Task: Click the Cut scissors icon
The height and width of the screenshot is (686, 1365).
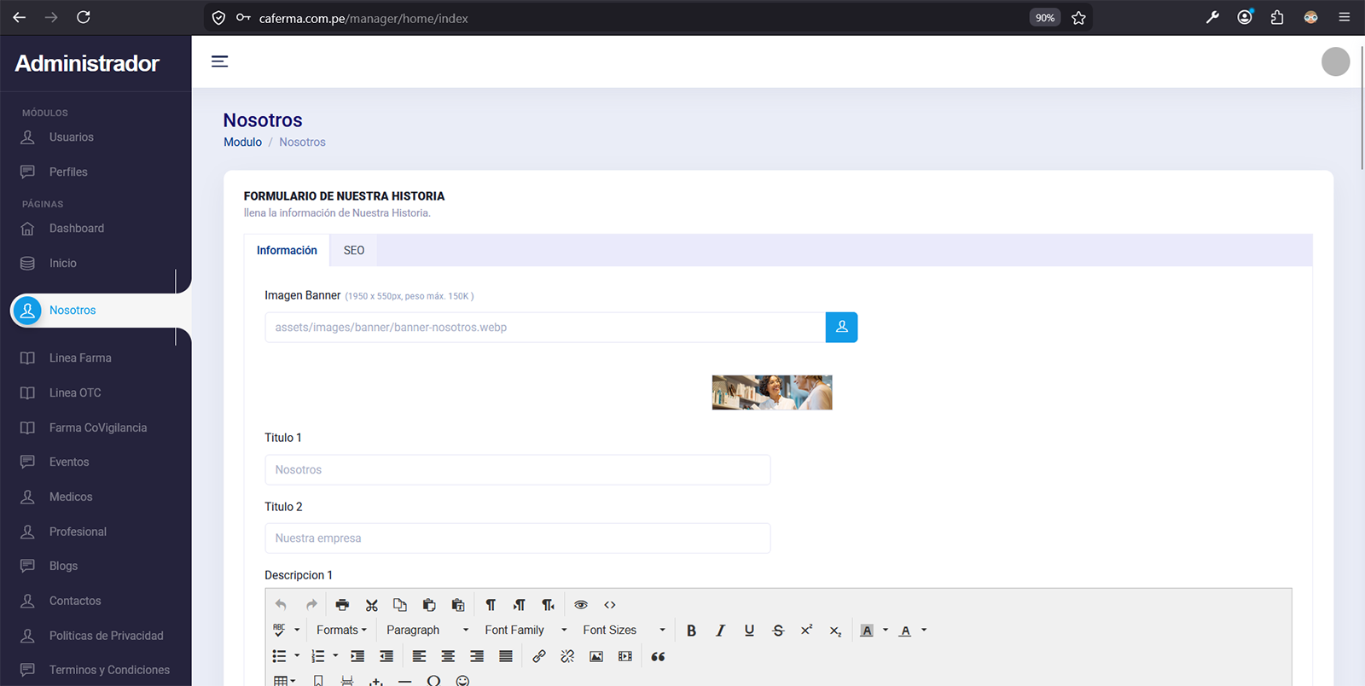Action: 371,605
